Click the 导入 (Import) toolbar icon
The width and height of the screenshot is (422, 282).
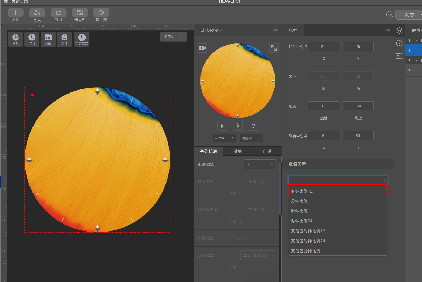[37, 13]
